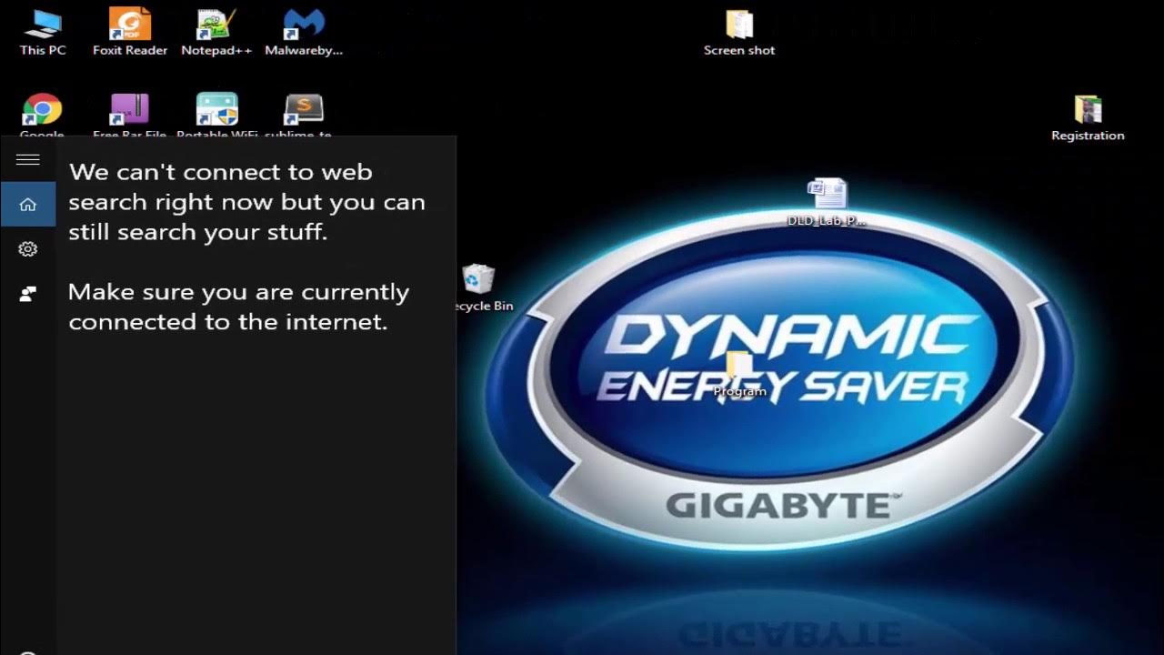
Task: Click the 'We can't connect to web search' message
Action: pos(246,201)
